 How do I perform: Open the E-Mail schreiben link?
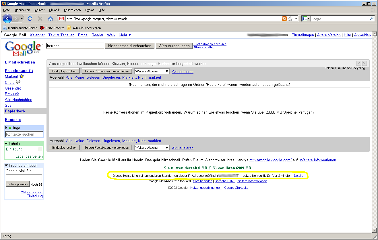click(20, 62)
